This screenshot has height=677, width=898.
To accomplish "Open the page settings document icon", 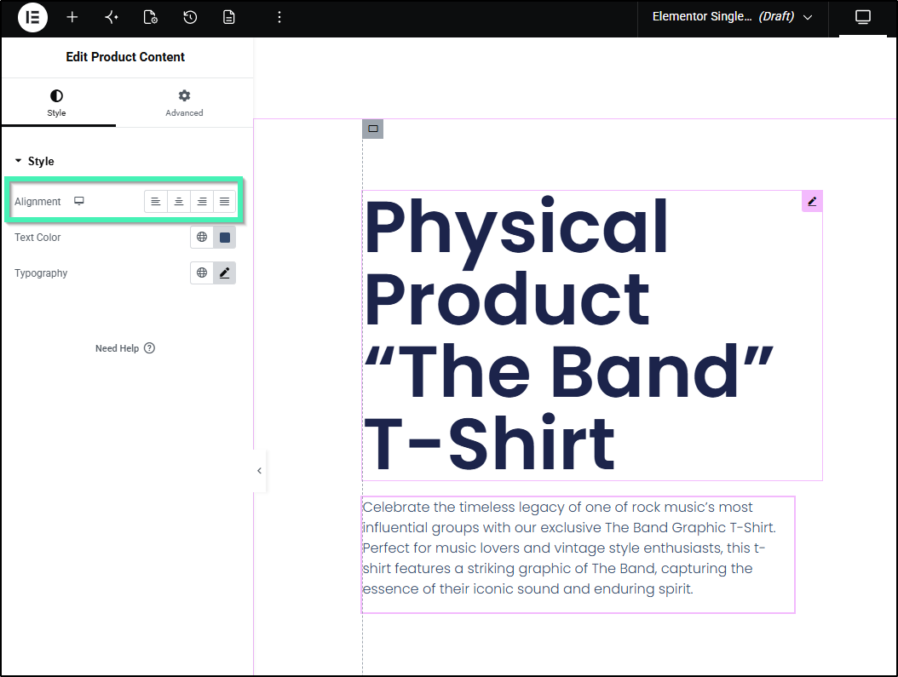I will (x=151, y=17).
